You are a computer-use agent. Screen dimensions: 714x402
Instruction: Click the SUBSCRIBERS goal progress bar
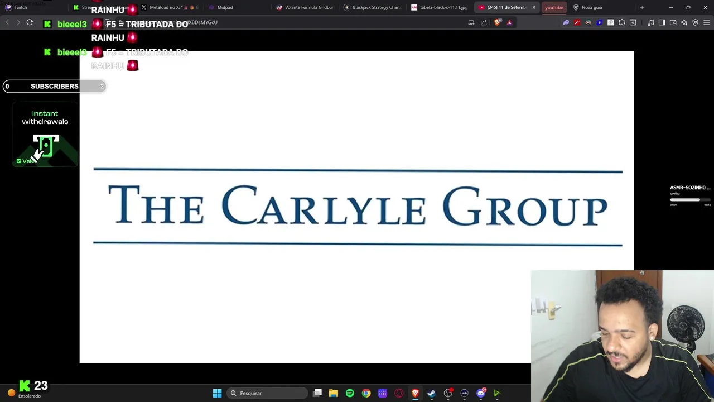coord(54,86)
